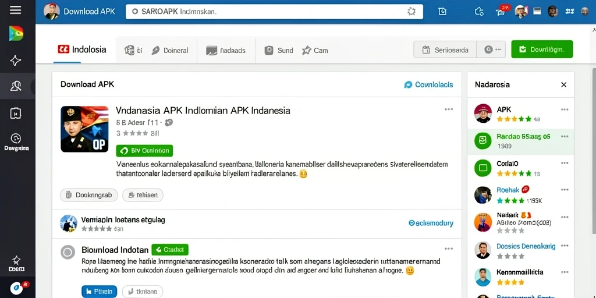596x298 pixels.
Task: Open the Cam tab with star icon
Action: click(x=315, y=50)
